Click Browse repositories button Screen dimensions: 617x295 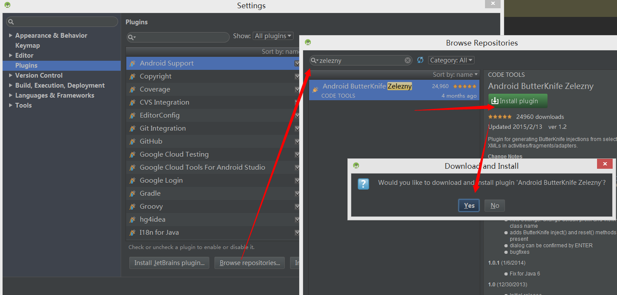pyautogui.click(x=250, y=263)
